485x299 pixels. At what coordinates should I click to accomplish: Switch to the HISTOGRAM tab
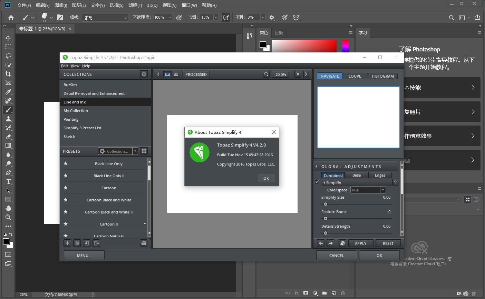pyautogui.click(x=383, y=76)
